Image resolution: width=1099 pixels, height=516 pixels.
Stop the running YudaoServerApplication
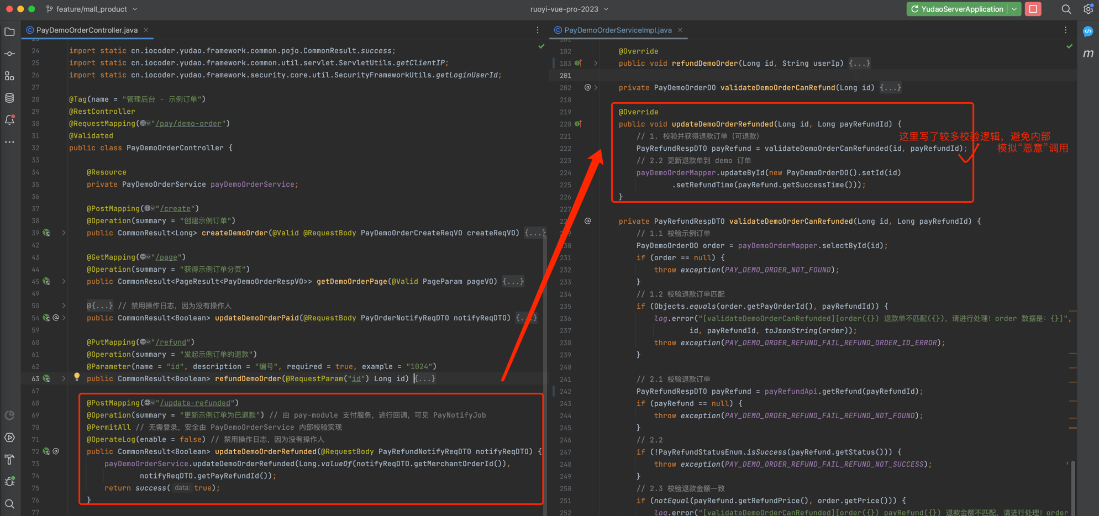click(x=1033, y=9)
